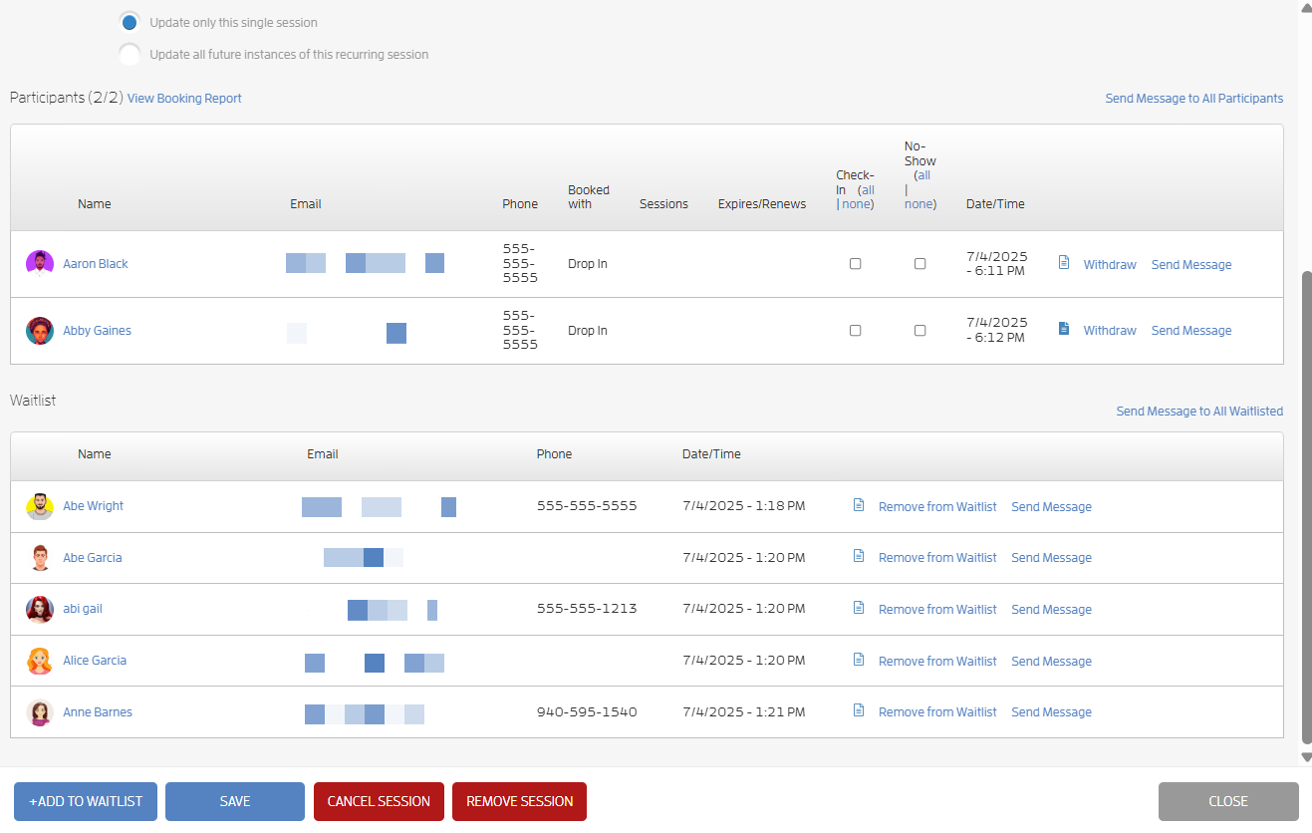This screenshot has height=833, width=1312.
Task: Send Message to Abe Wright
Action: point(1051,507)
